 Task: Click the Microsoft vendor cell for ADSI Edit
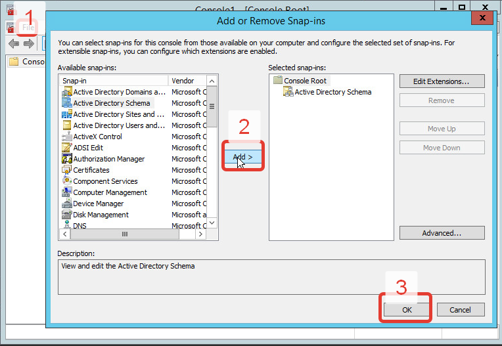(189, 148)
